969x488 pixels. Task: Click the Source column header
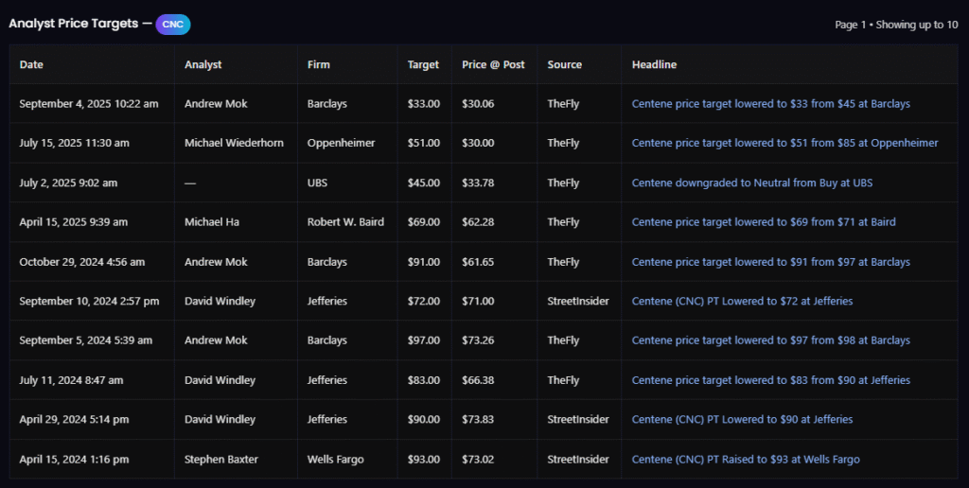(564, 64)
